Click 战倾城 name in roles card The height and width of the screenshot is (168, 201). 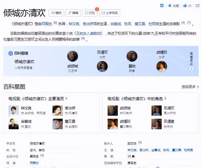(125, 108)
